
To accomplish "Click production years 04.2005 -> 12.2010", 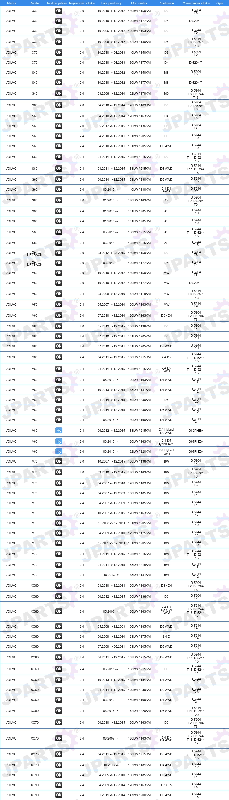I will [111, 775].
